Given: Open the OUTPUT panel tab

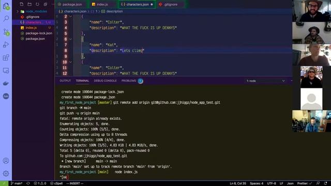Looking at the screenshot, I should click(65, 81).
